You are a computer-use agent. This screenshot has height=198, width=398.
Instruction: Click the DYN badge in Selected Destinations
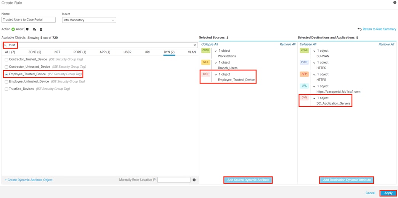pos(304,98)
